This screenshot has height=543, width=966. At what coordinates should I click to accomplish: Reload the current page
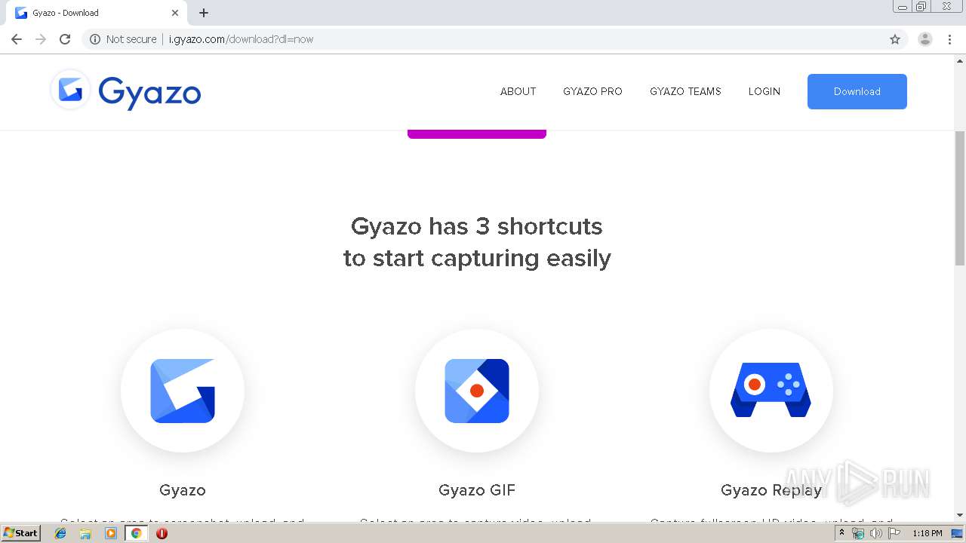65,39
